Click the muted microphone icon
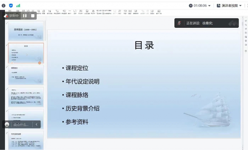The height and width of the screenshot is (150, 248). pos(179,23)
